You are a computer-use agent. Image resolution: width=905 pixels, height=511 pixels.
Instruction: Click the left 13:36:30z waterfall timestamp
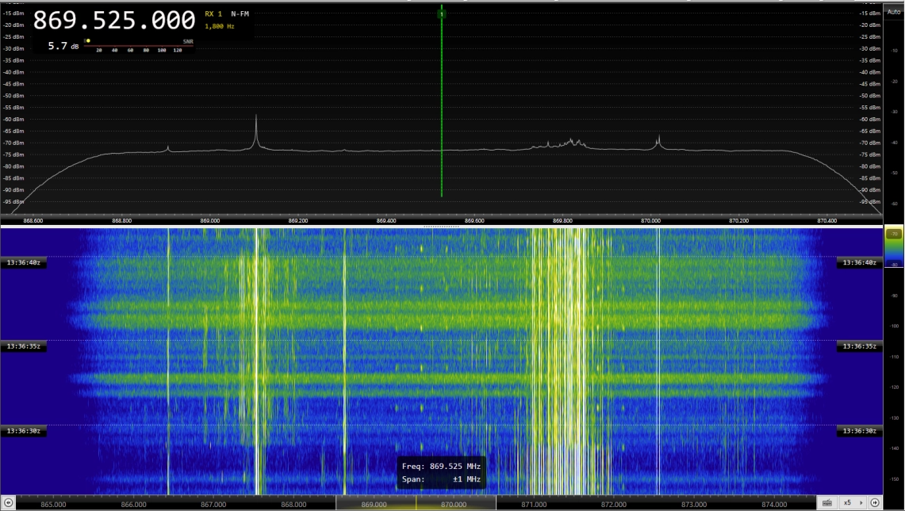[24, 431]
